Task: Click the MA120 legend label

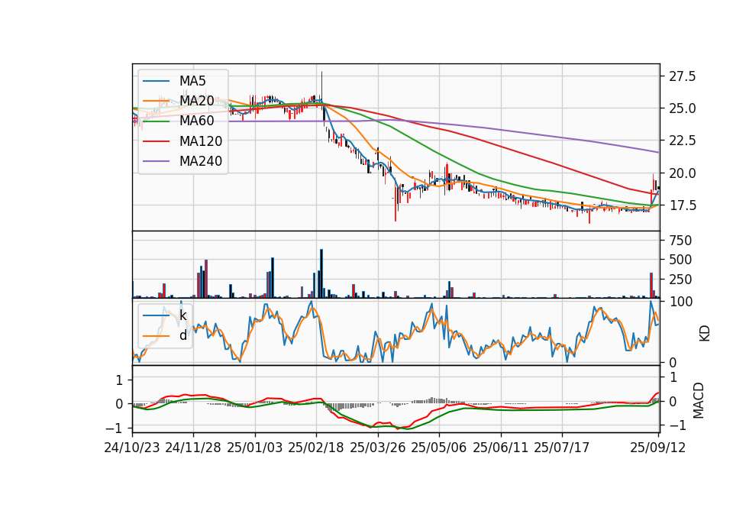Action: tap(201, 141)
